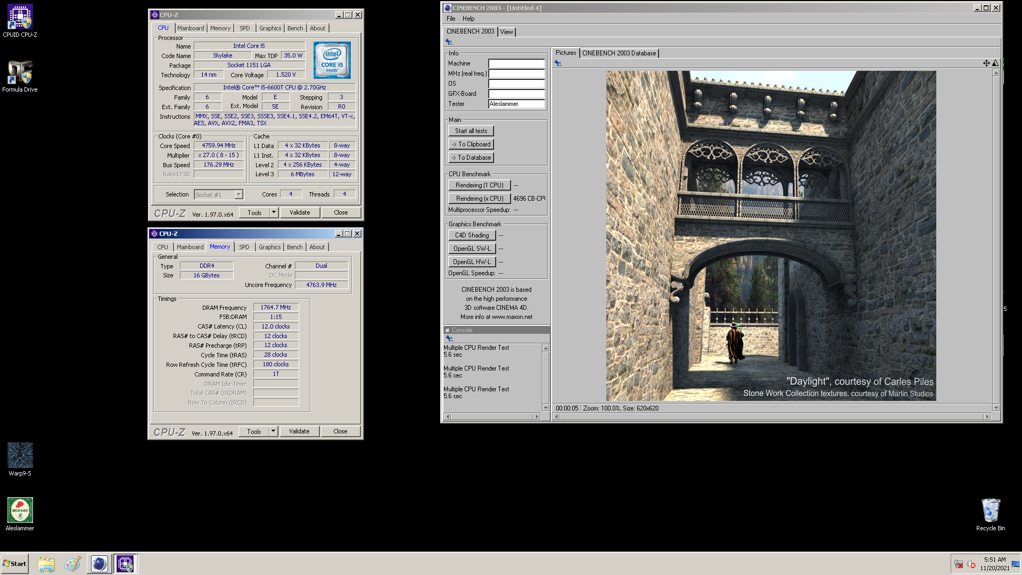Open Graphics tab in bottom CPU-Z window
The image size is (1022, 575).
270,247
